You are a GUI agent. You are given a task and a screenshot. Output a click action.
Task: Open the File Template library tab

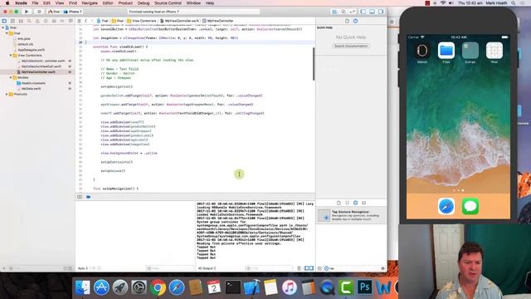[339, 203]
